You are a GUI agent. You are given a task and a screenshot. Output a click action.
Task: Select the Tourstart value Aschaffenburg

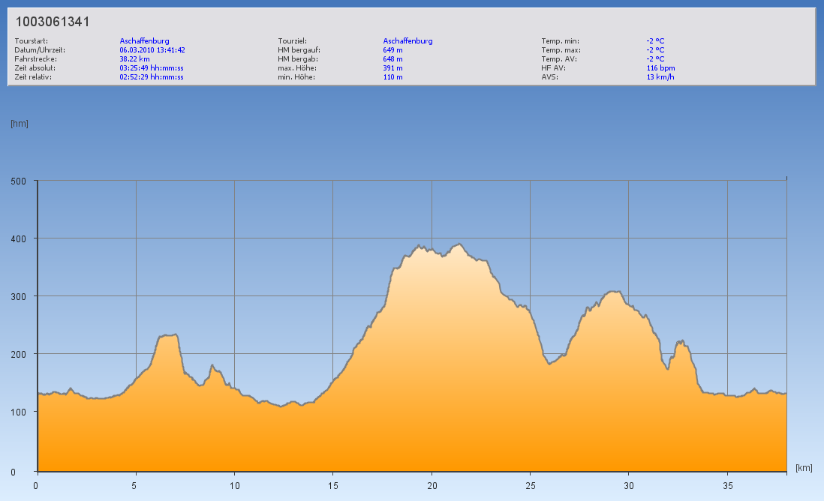click(x=144, y=40)
